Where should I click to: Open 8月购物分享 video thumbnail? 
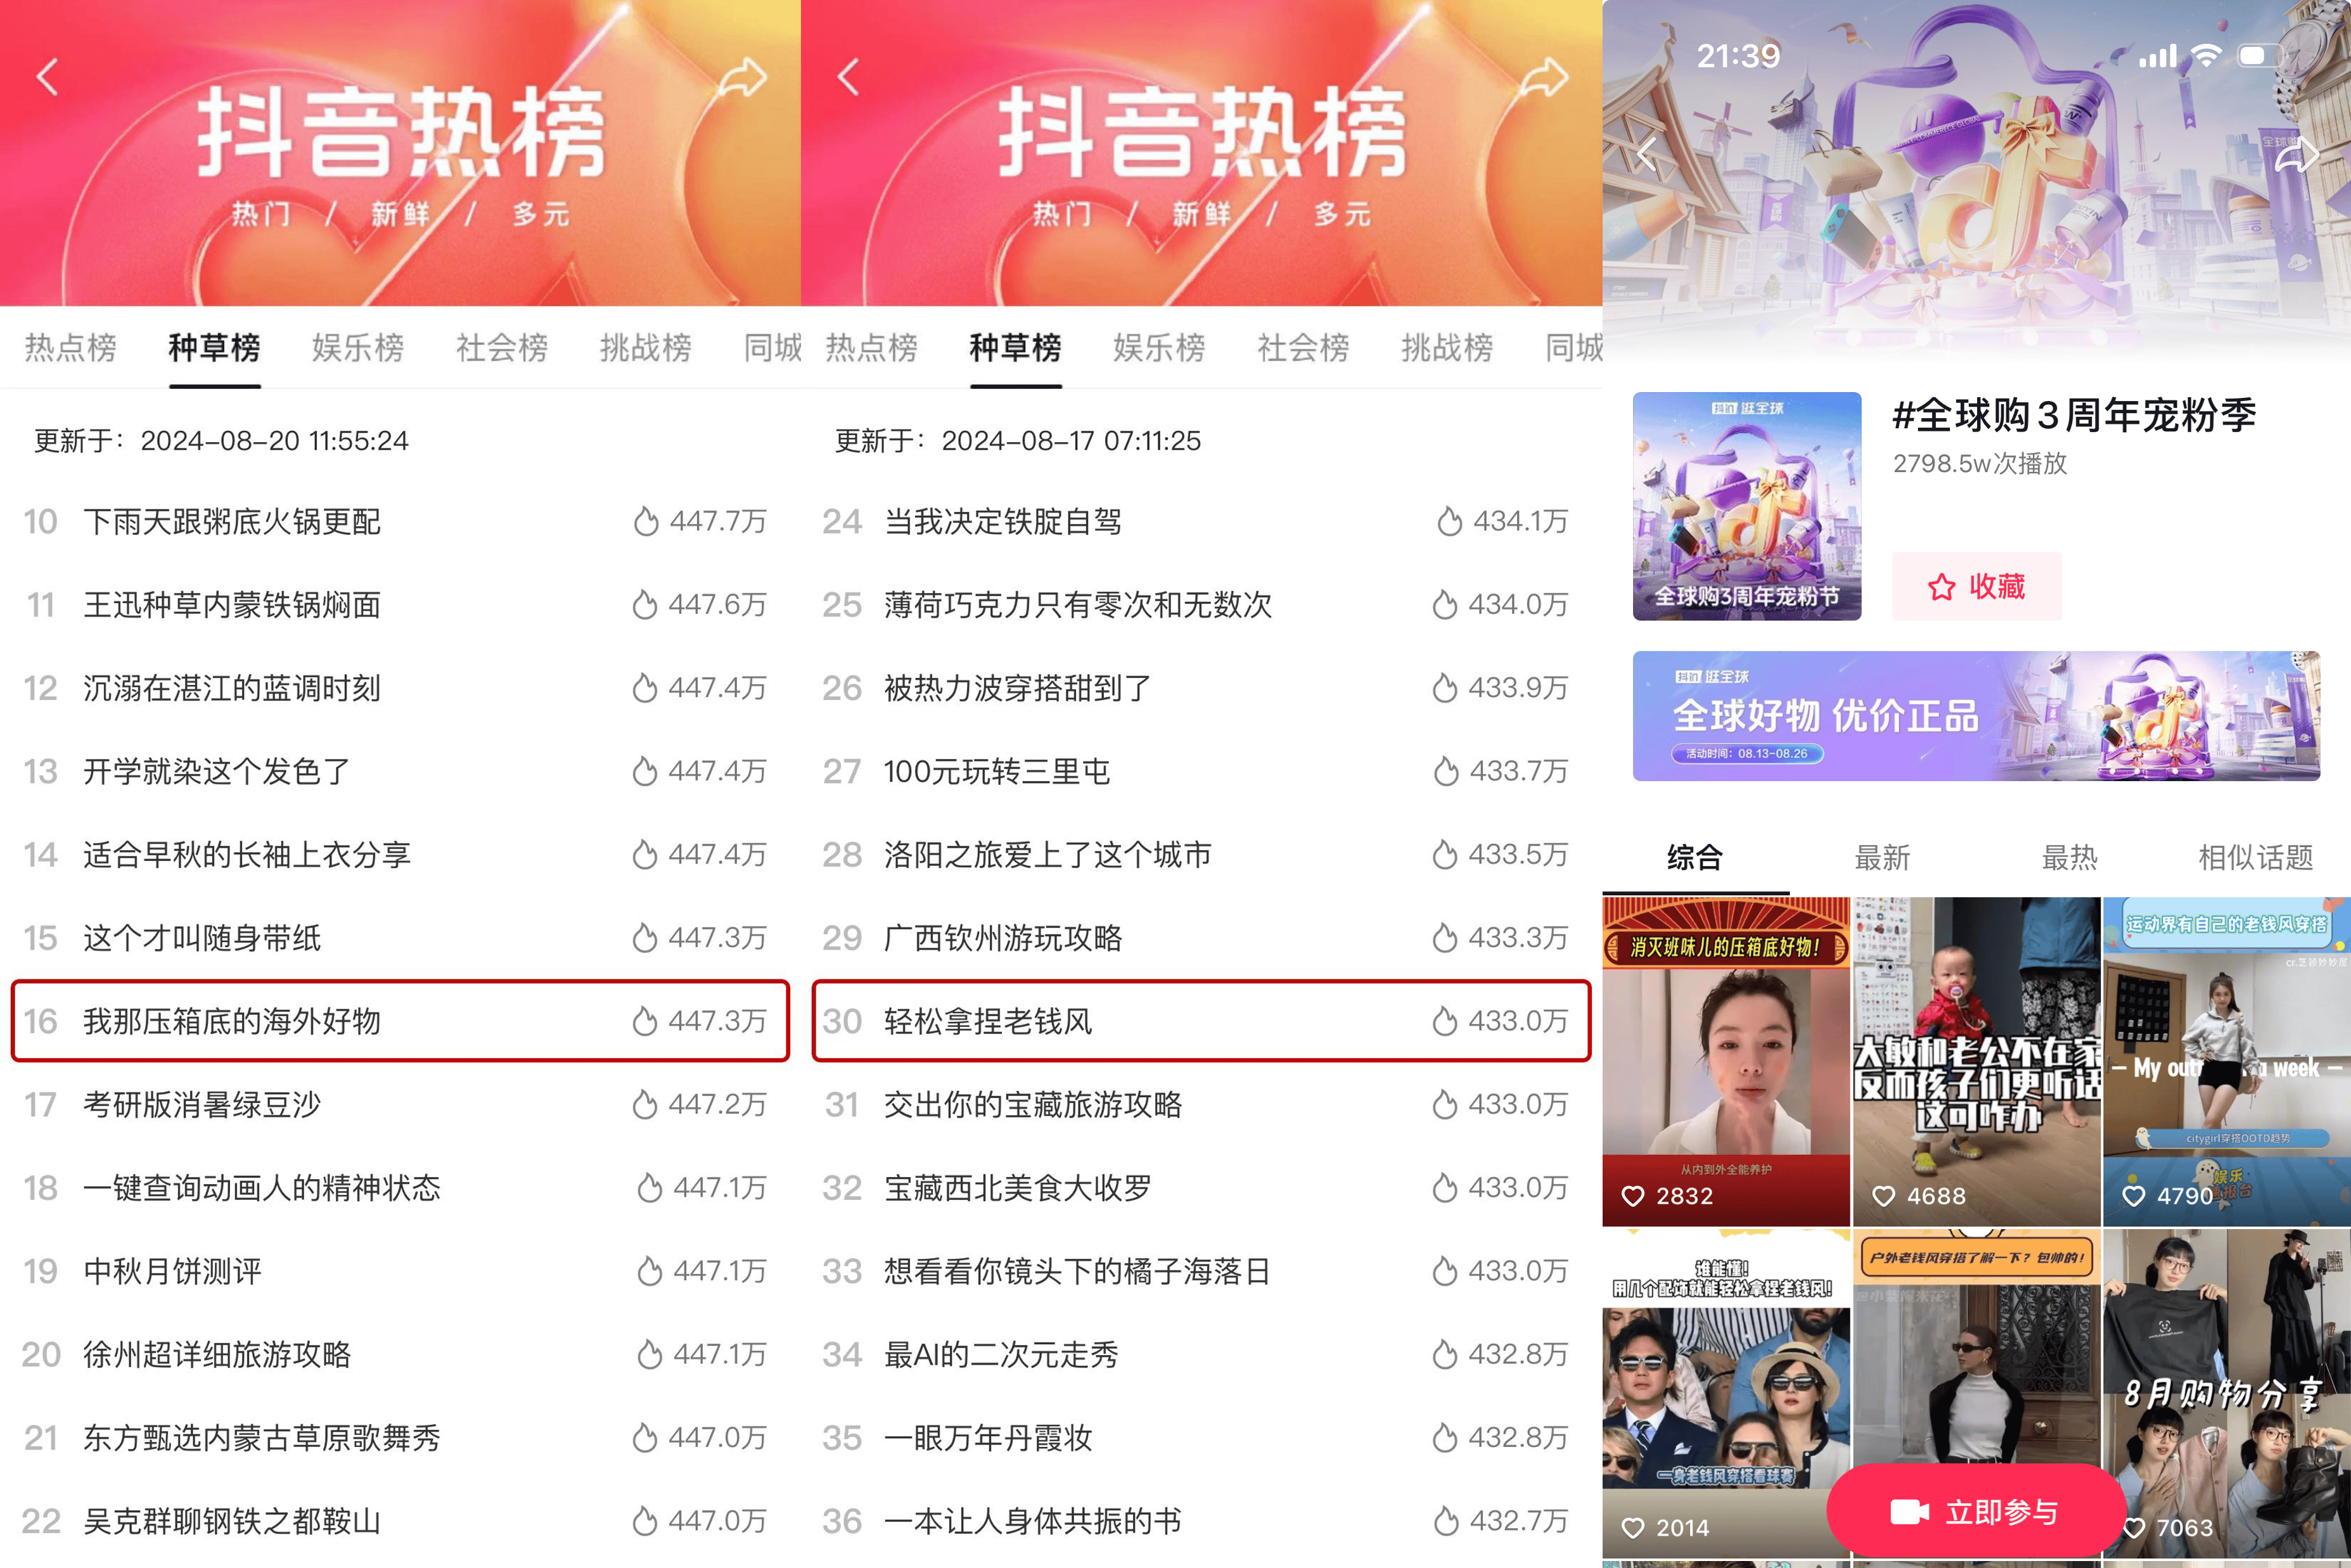2227,1396
